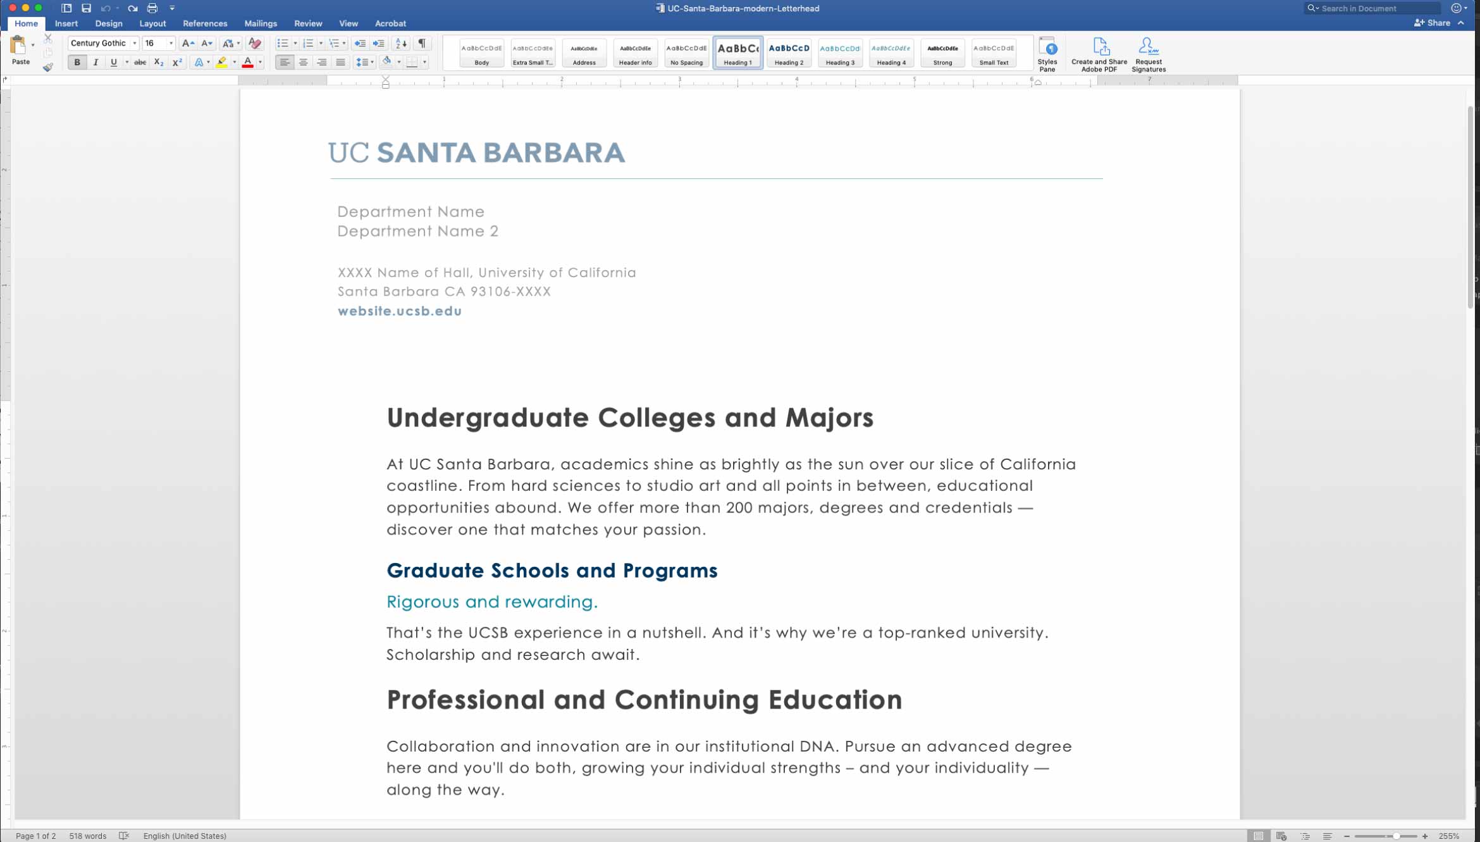This screenshot has width=1480, height=842.
Task: Apply the Body style
Action: tap(481, 53)
